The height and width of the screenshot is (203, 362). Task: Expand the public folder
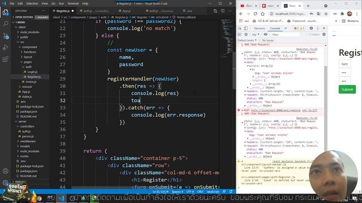coord(24,37)
